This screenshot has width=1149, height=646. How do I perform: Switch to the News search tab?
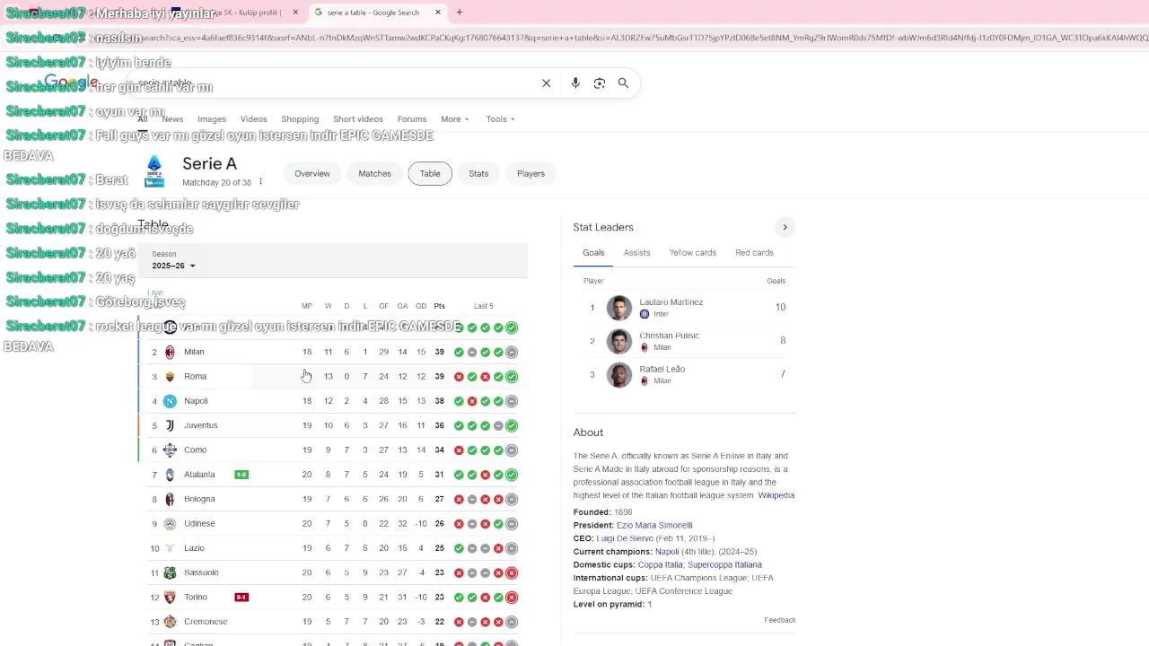(x=172, y=119)
